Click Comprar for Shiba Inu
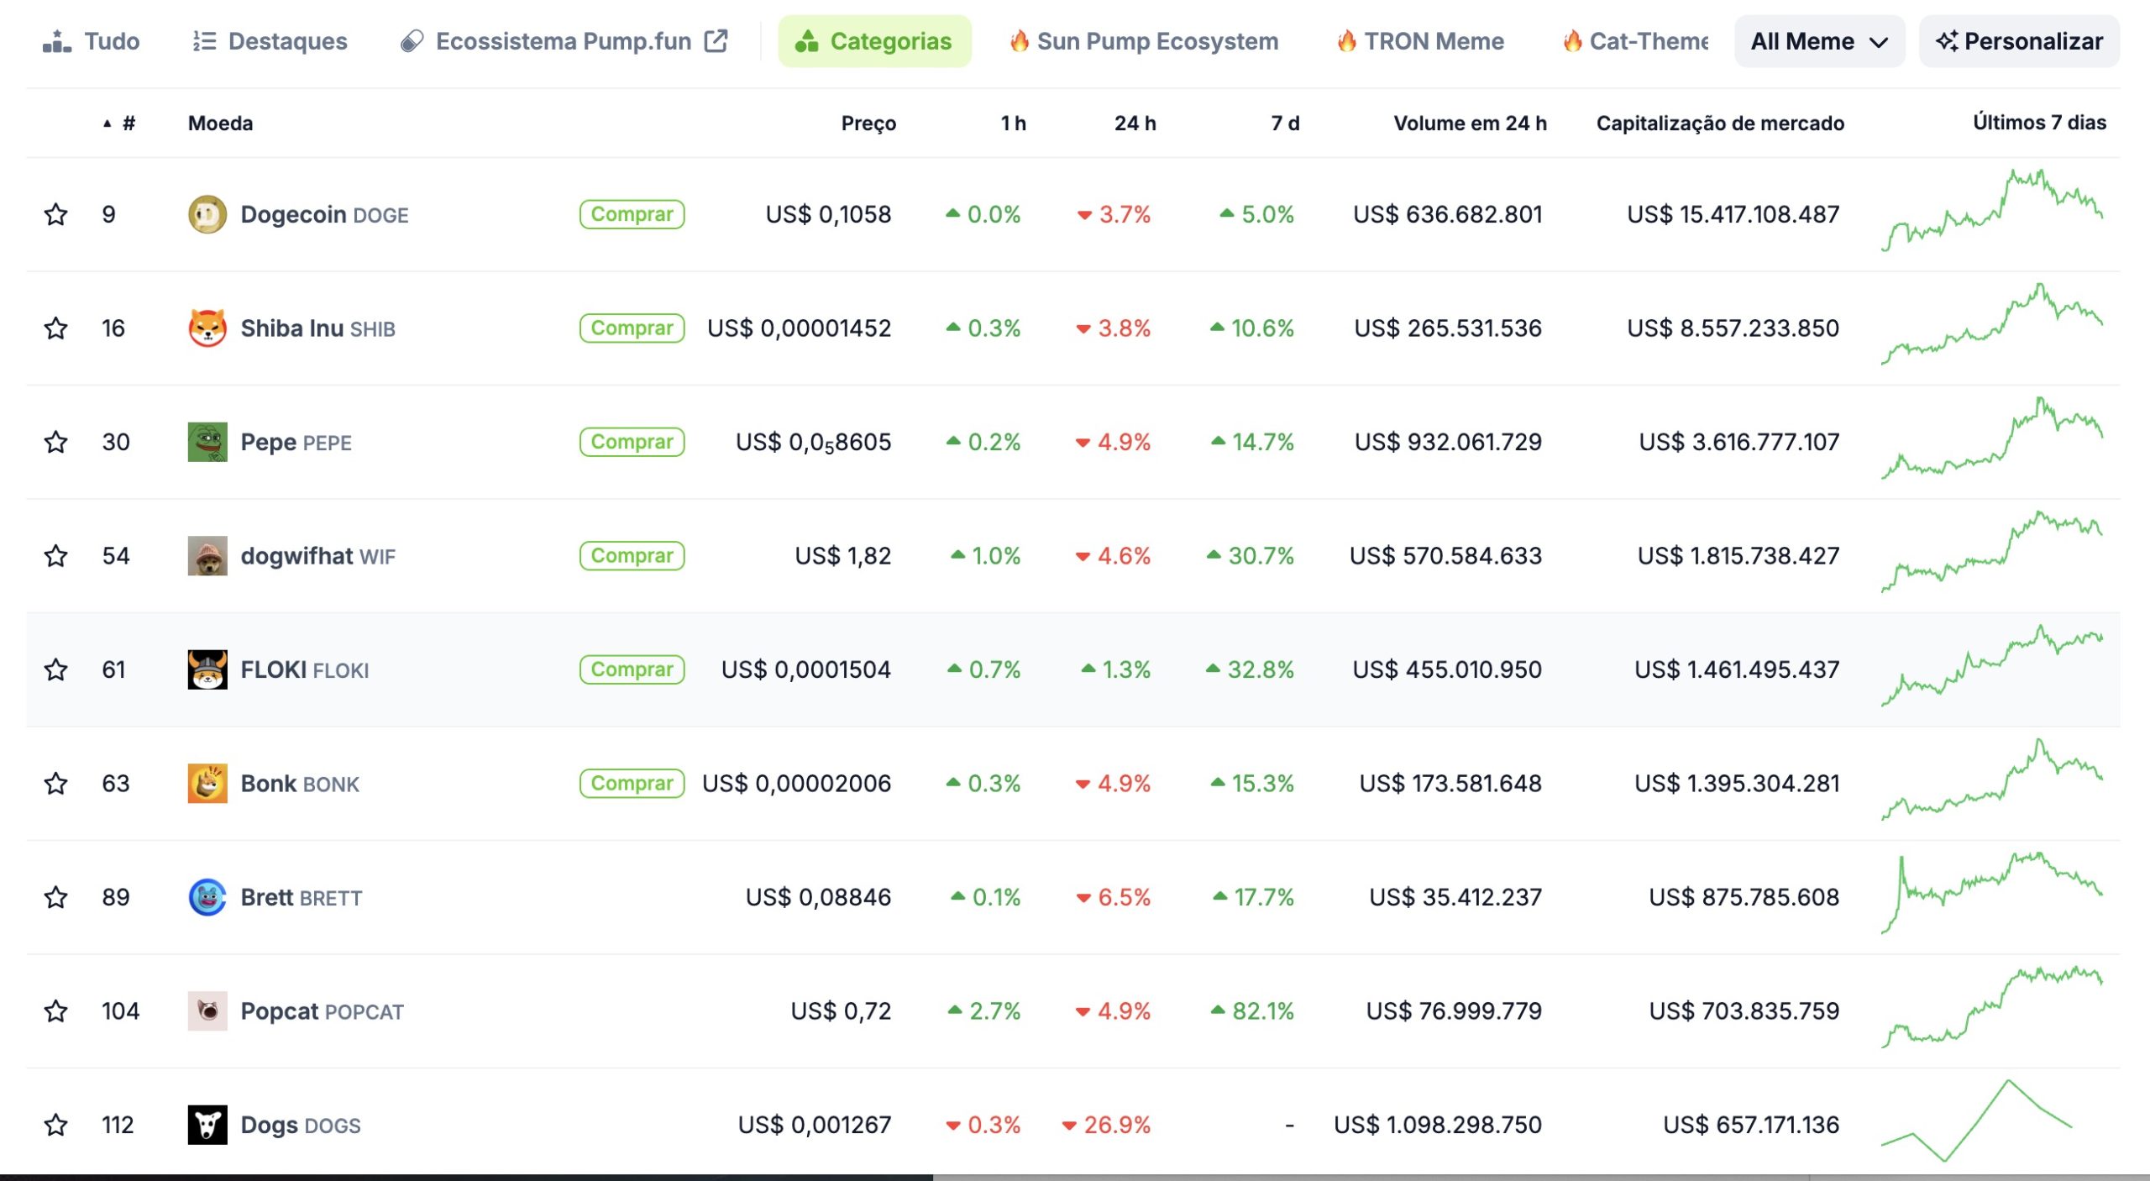Image resolution: width=2150 pixels, height=1181 pixels. 632,328
